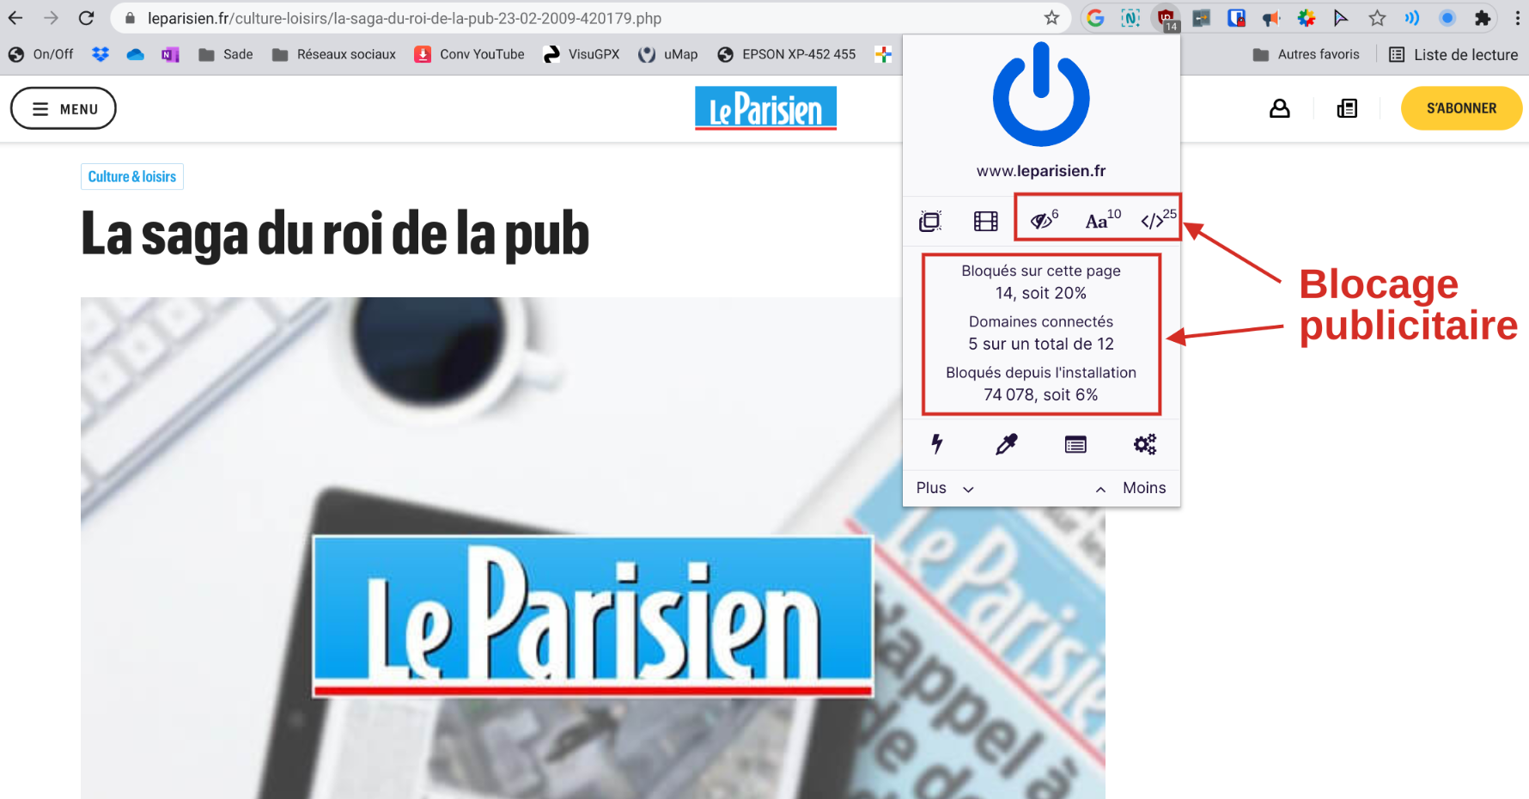Open the OneDrive cloud bookmark

point(135,54)
